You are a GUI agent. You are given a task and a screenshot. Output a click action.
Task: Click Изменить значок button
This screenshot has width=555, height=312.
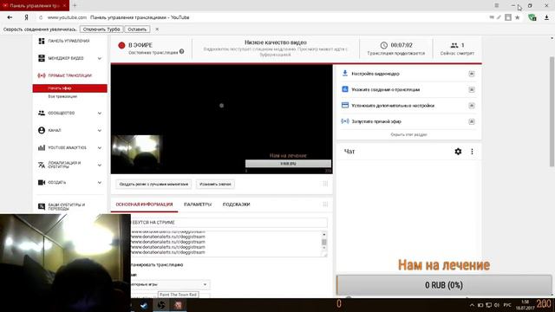tap(215, 184)
